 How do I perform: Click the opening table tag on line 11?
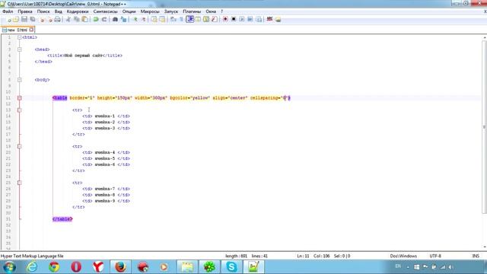coord(59,98)
